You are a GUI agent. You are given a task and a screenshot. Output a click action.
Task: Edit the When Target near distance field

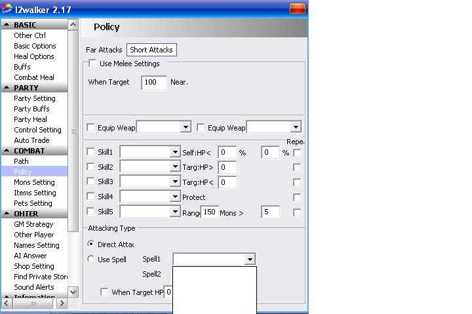click(x=154, y=82)
